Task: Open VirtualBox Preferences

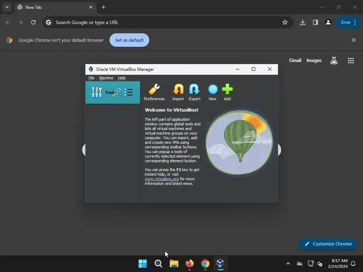Action: [154, 92]
